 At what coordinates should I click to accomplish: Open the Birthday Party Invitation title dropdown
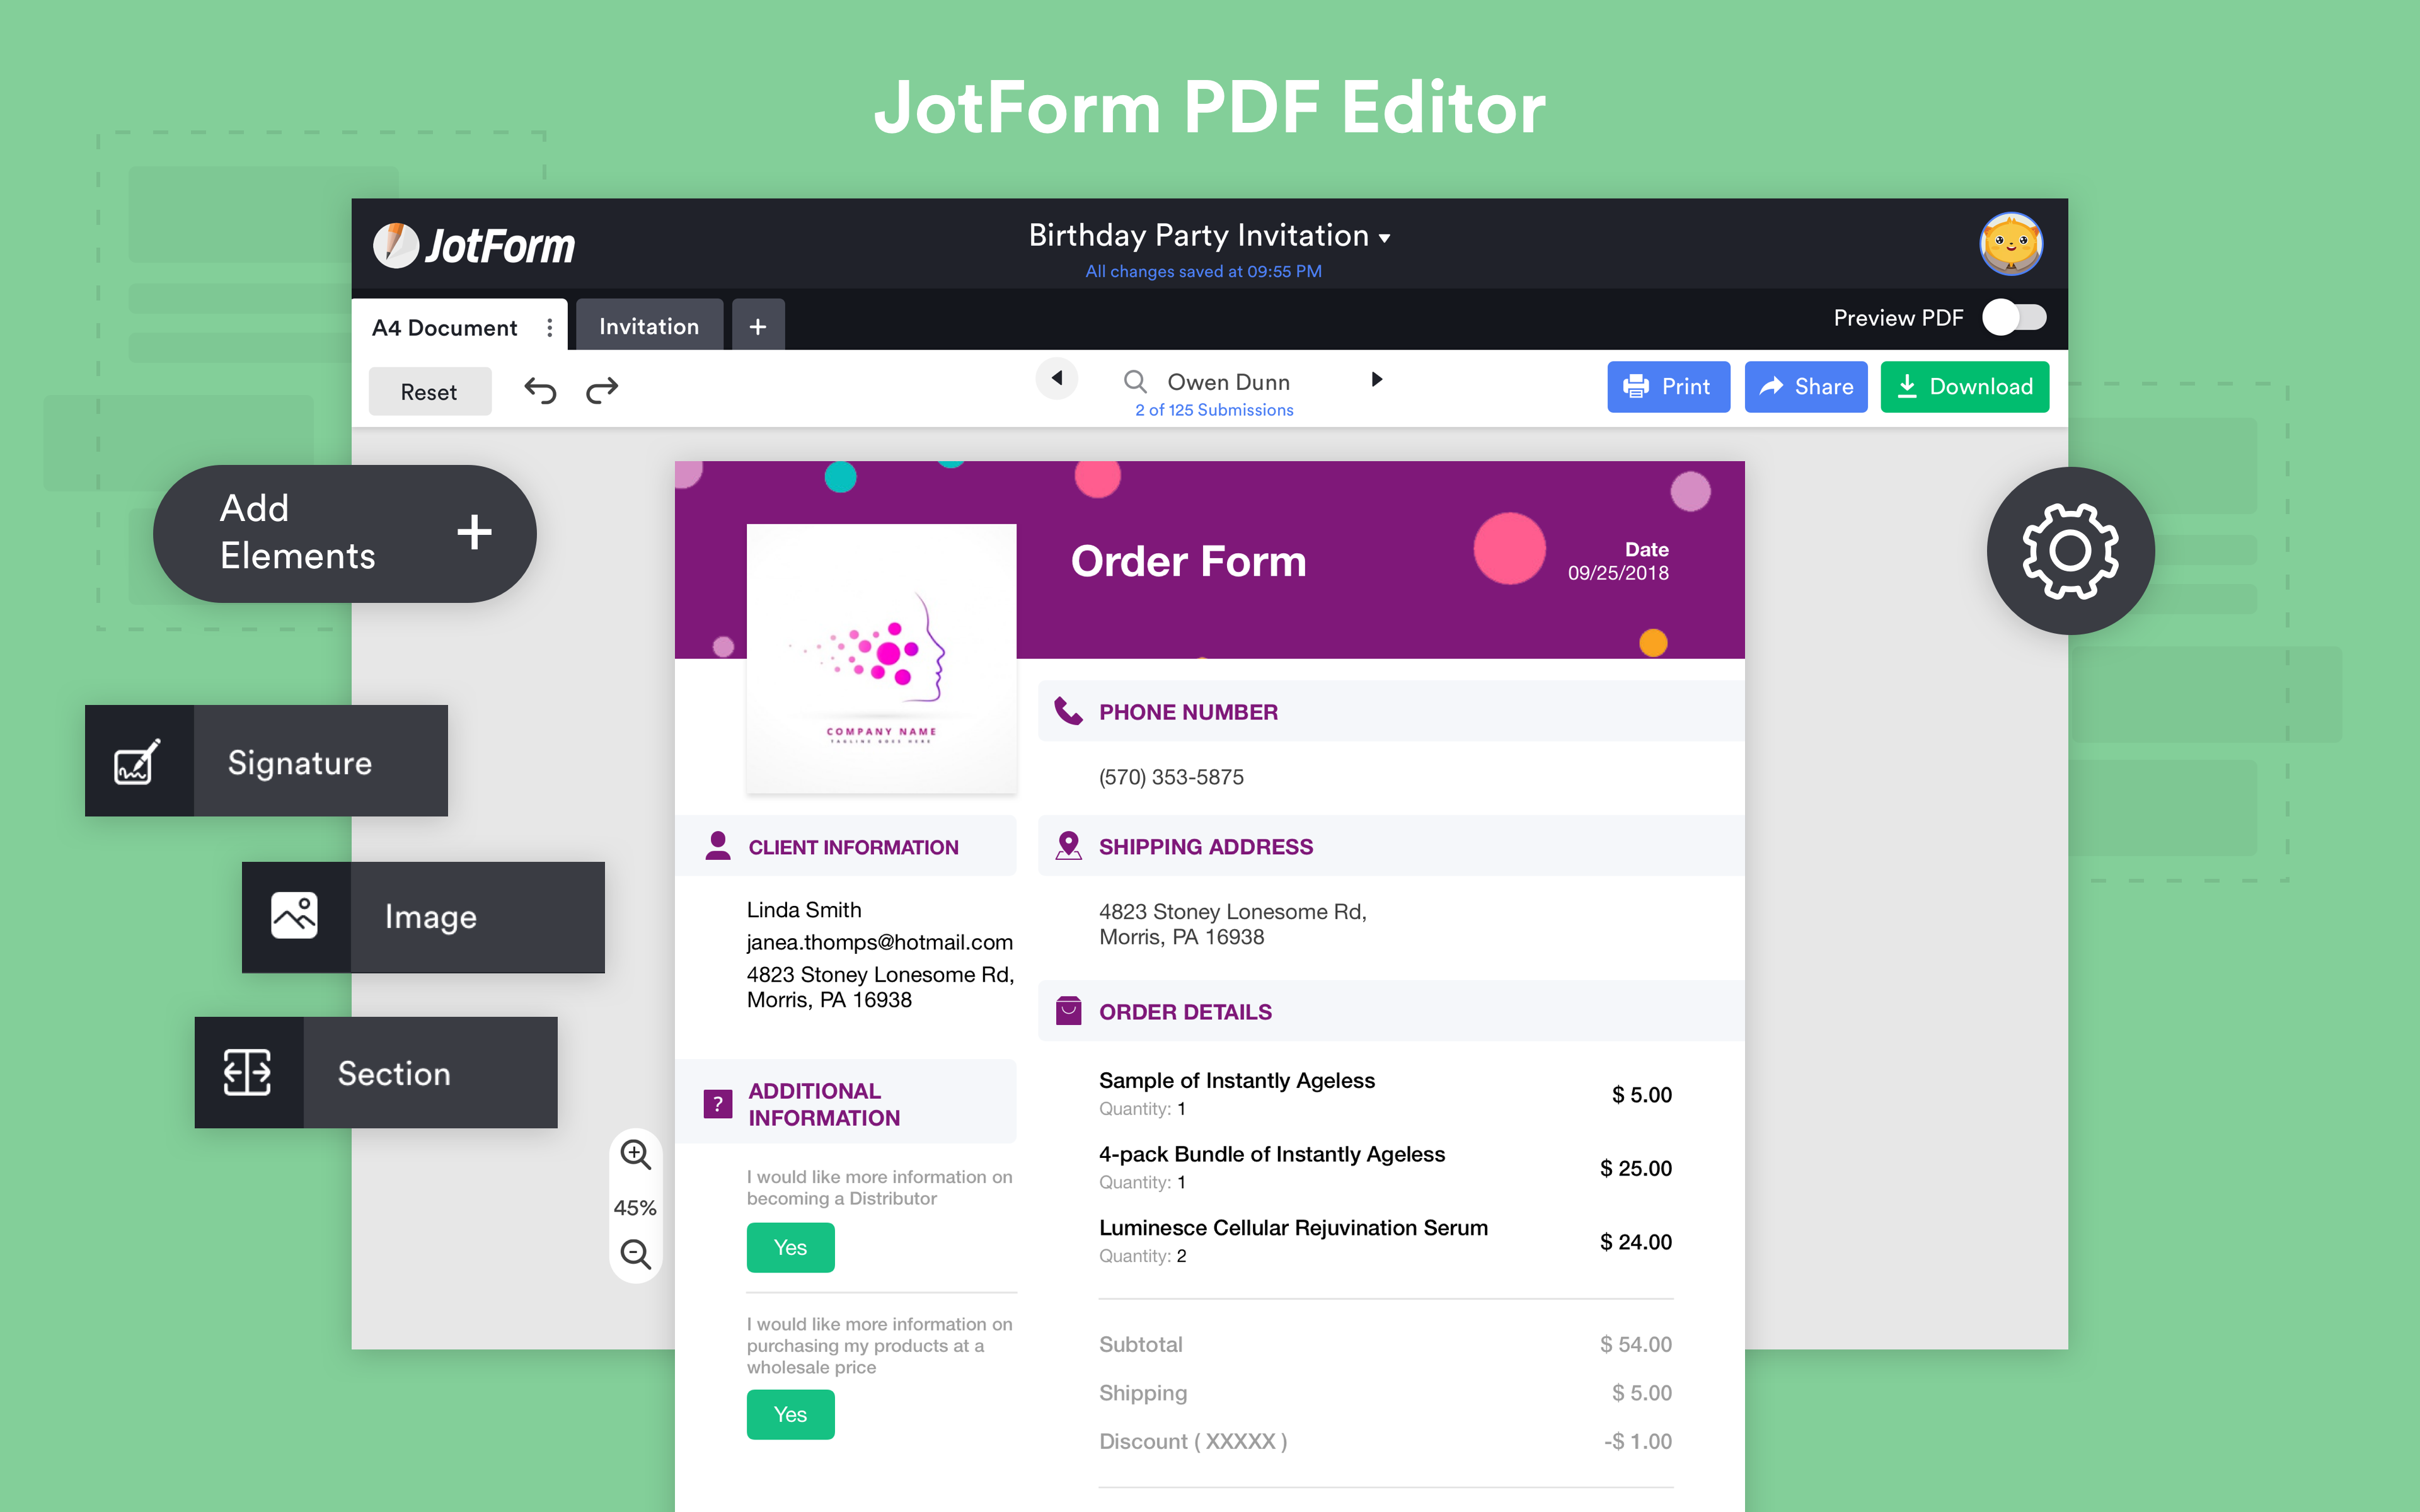point(1385,238)
